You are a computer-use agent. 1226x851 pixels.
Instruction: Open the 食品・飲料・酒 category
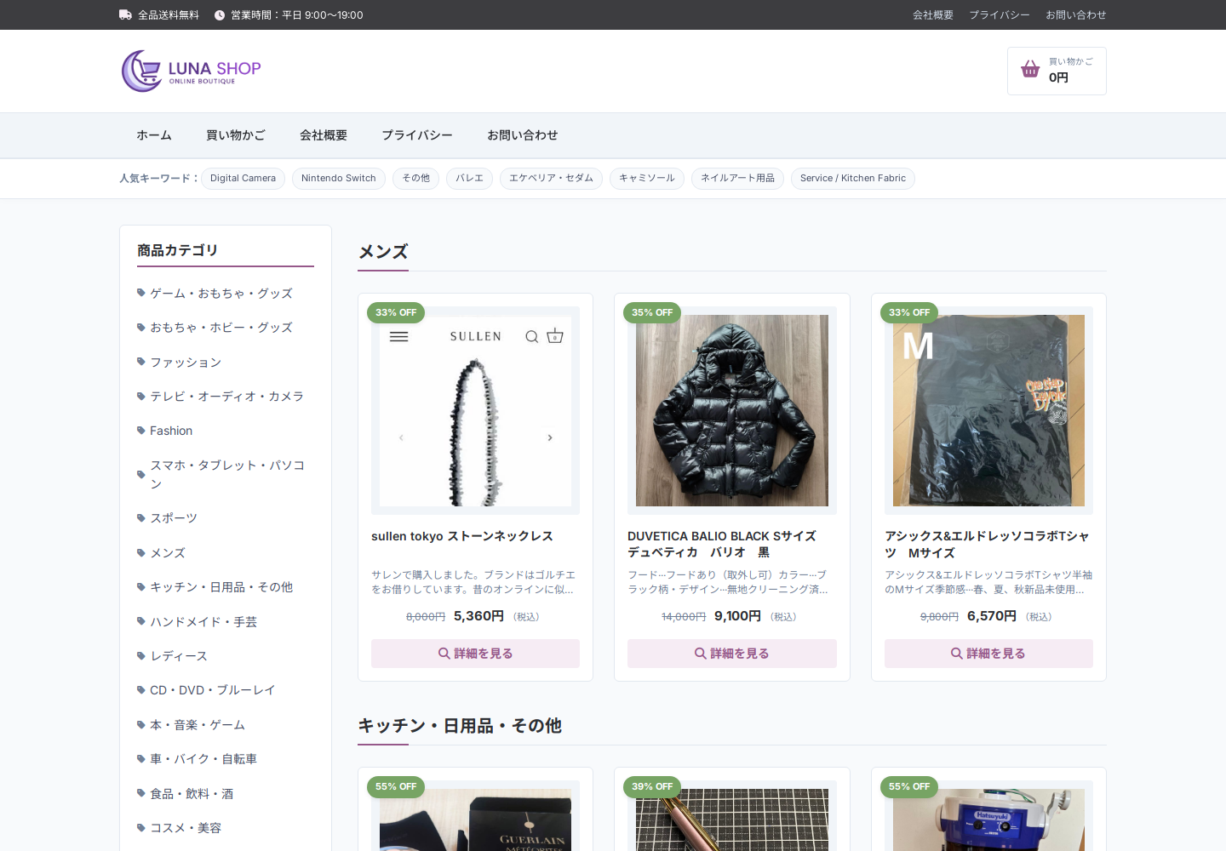[x=192, y=793]
